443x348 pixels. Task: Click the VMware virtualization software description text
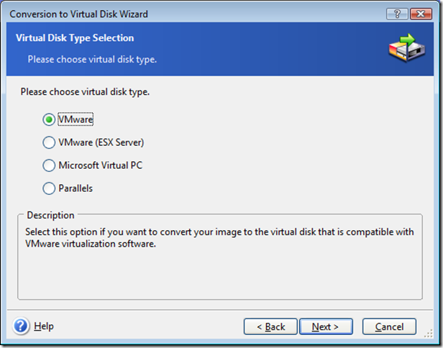coord(219,237)
